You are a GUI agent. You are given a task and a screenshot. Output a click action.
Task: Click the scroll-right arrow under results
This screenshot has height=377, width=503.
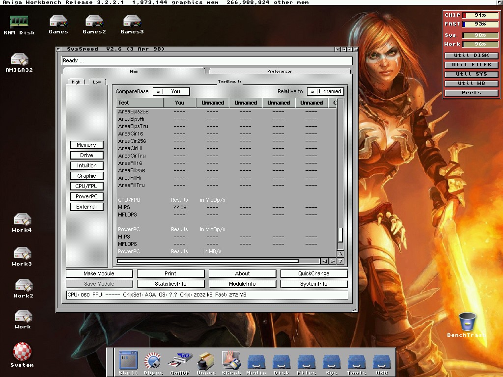[333, 261]
